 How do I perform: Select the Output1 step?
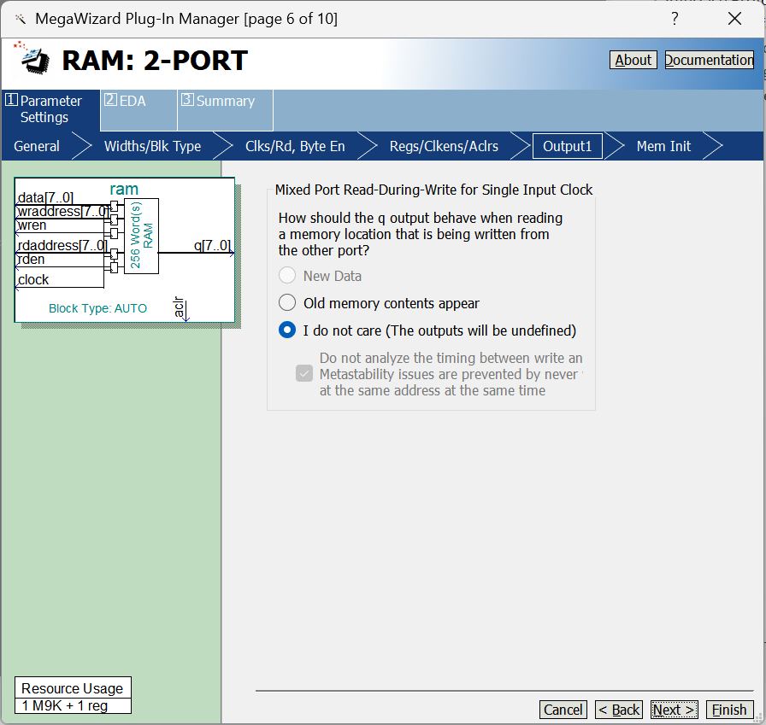pyautogui.click(x=567, y=146)
